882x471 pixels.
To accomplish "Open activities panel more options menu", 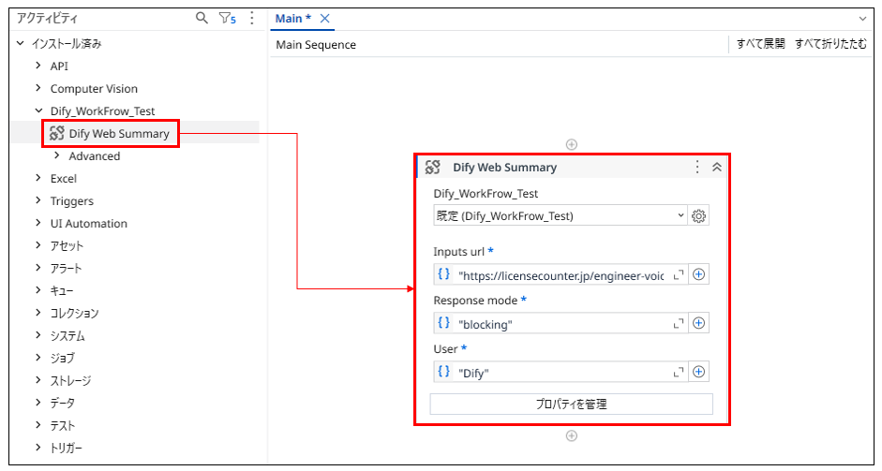I will (251, 18).
